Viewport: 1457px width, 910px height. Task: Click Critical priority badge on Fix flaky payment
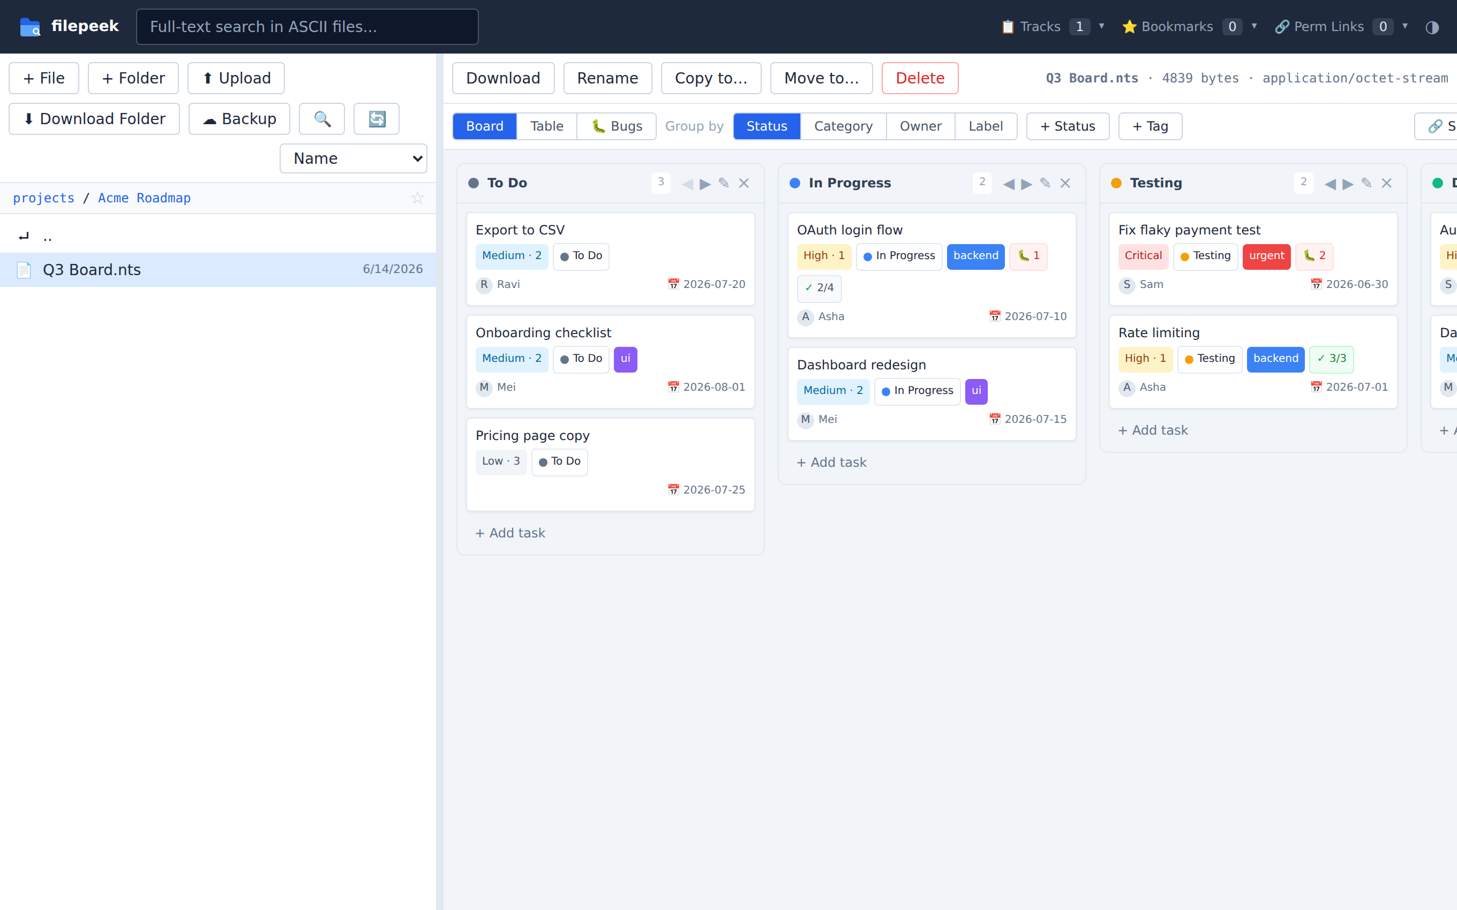click(1143, 256)
